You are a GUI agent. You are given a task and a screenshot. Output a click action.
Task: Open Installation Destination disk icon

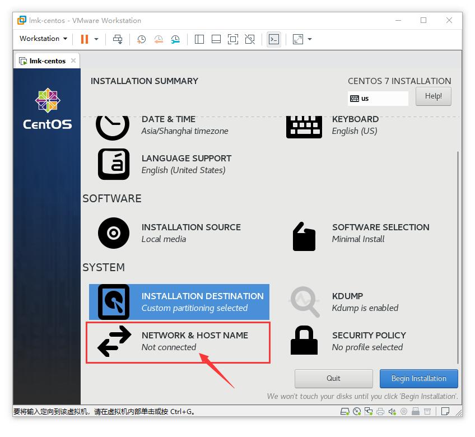click(114, 302)
